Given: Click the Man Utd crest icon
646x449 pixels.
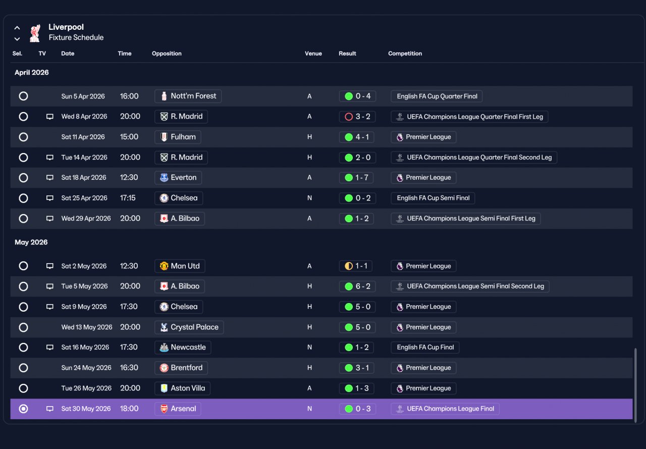Looking at the screenshot, I should (x=164, y=266).
